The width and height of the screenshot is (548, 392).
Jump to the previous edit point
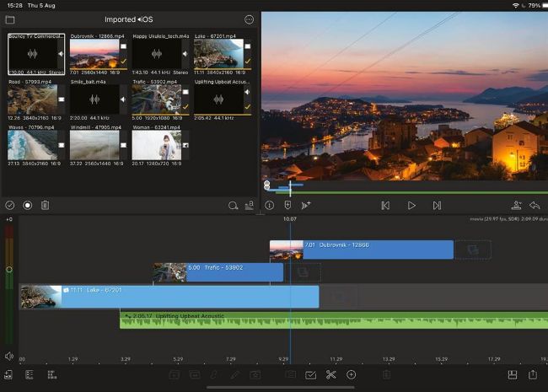(x=385, y=205)
